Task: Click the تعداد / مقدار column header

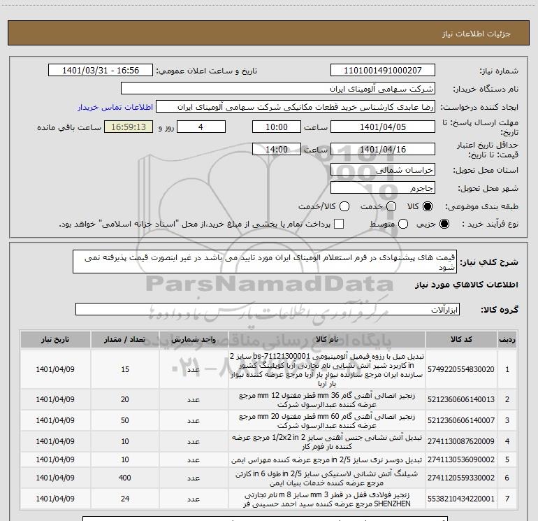Action: pyautogui.click(x=125, y=339)
